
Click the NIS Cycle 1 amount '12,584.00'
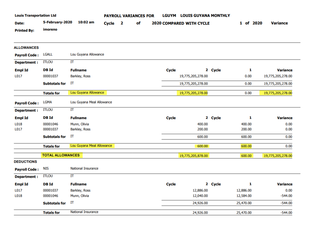[x=244, y=196]
